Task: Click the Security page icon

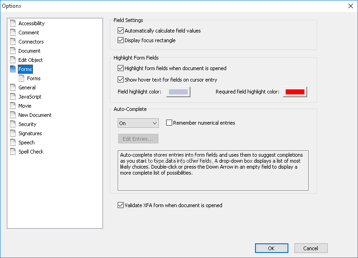Action: point(13,124)
